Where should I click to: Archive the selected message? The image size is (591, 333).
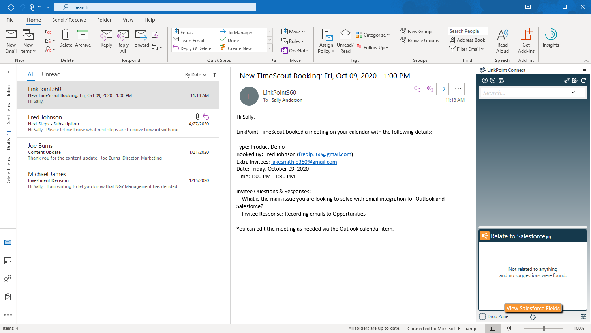click(83, 38)
